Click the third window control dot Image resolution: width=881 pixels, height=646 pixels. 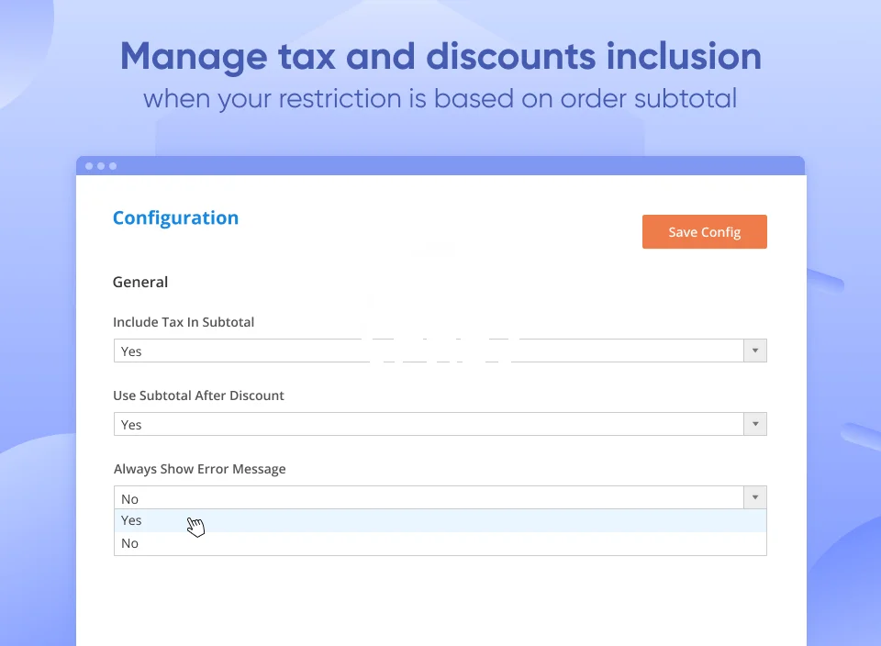[113, 166]
